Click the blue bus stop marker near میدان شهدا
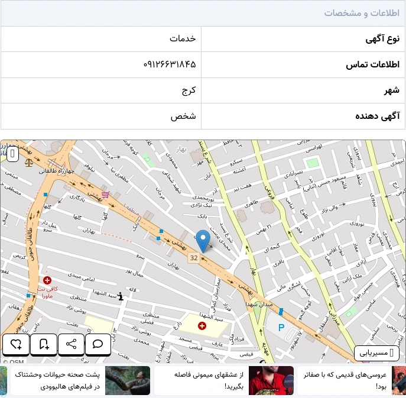Viewport: 406px width, 398px height. pos(281,312)
